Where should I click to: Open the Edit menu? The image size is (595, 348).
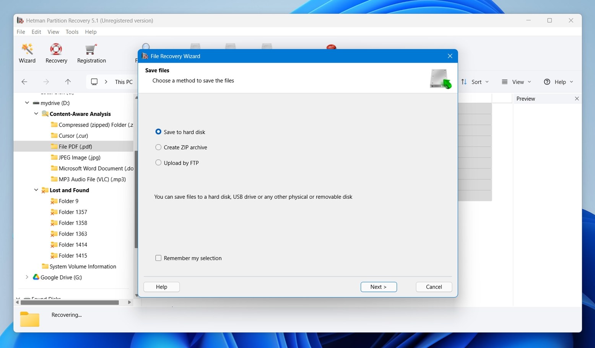pyautogui.click(x=36, y=32)
